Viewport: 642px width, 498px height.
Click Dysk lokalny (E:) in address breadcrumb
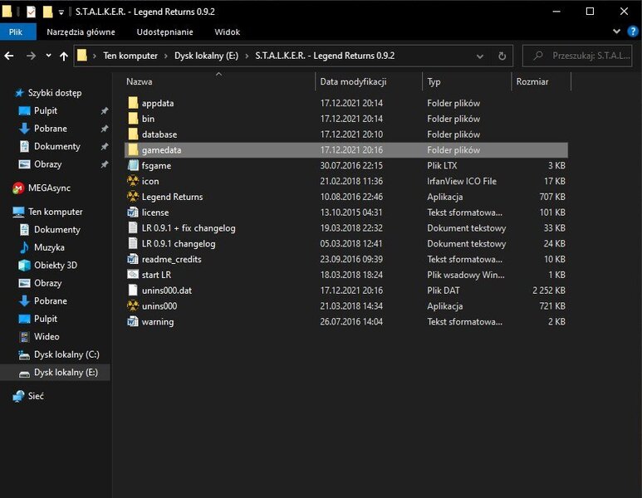point(206,56)
